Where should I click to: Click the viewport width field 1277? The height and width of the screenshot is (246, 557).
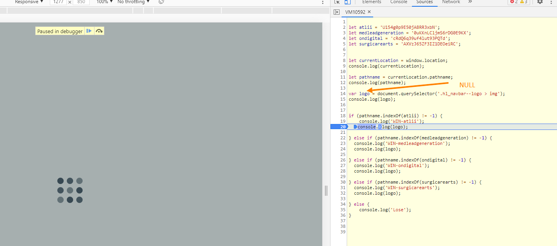point(58,2)
